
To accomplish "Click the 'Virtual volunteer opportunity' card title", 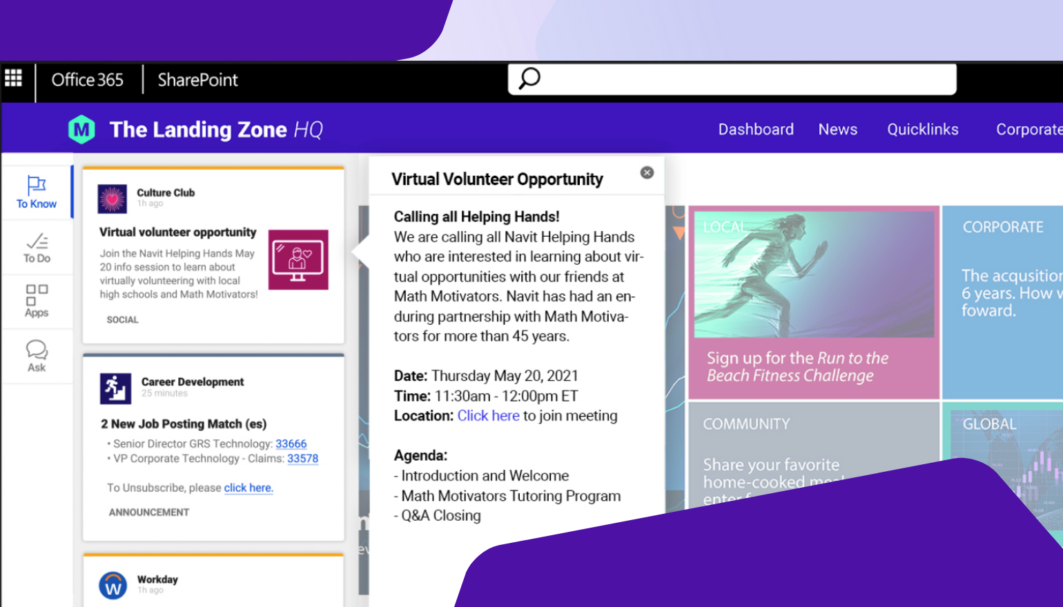I will 177,232.
